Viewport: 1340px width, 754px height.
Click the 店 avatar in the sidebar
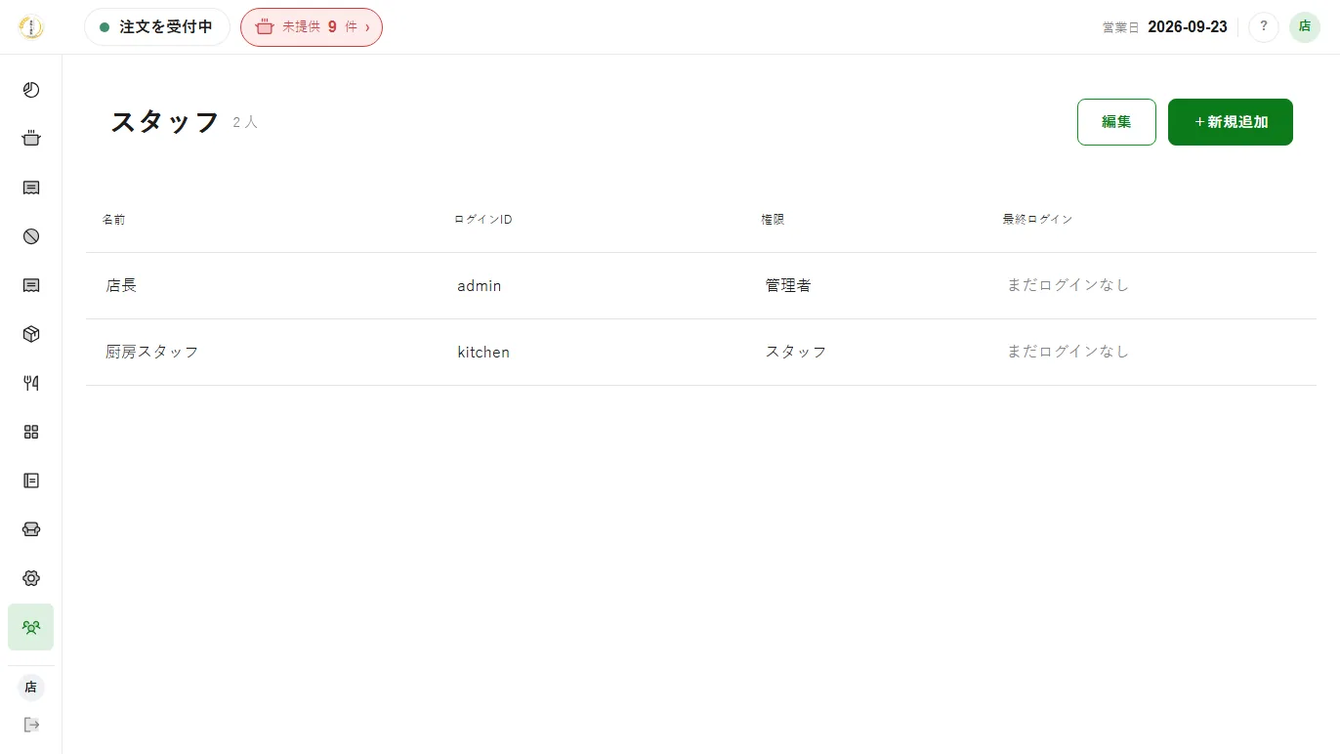[31, 688]
